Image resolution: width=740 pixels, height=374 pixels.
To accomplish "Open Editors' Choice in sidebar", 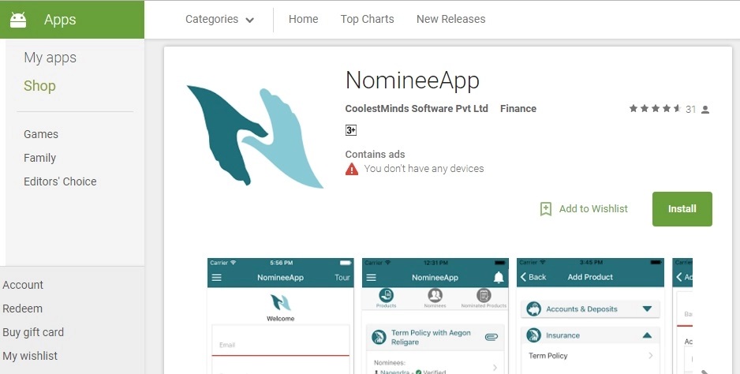I will [60, 181].
